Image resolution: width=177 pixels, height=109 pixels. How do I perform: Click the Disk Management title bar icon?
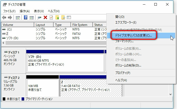tap(5, 5)
